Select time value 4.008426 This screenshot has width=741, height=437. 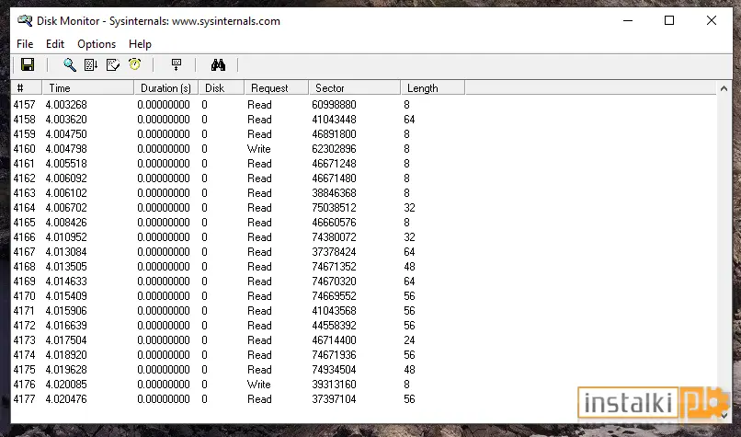66,223
